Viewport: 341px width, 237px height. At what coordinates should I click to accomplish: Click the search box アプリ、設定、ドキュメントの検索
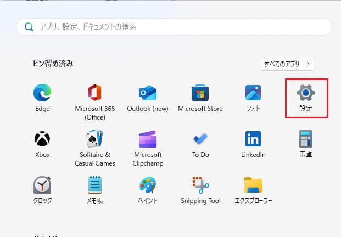click(x=174, y=27)
